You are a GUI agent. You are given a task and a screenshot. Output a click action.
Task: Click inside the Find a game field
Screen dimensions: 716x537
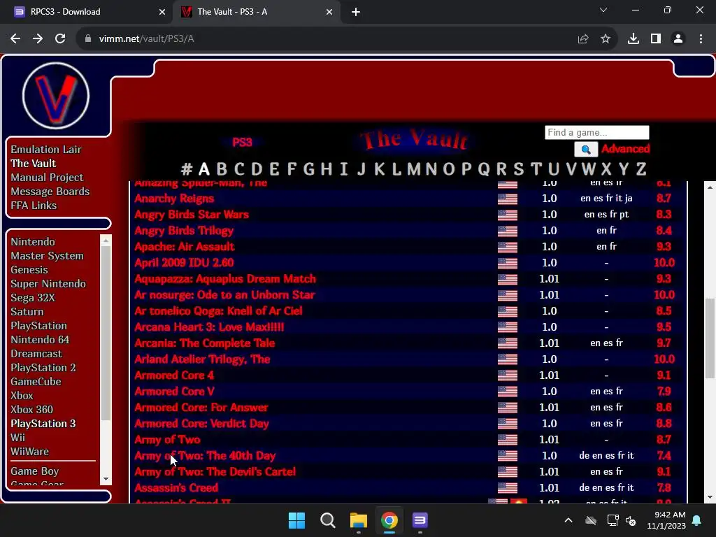tap(597, 132)
